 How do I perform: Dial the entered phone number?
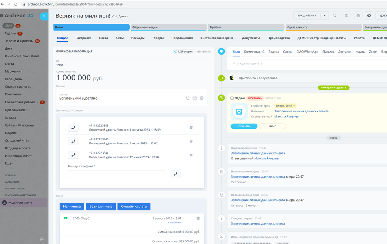tap(175, 174)
